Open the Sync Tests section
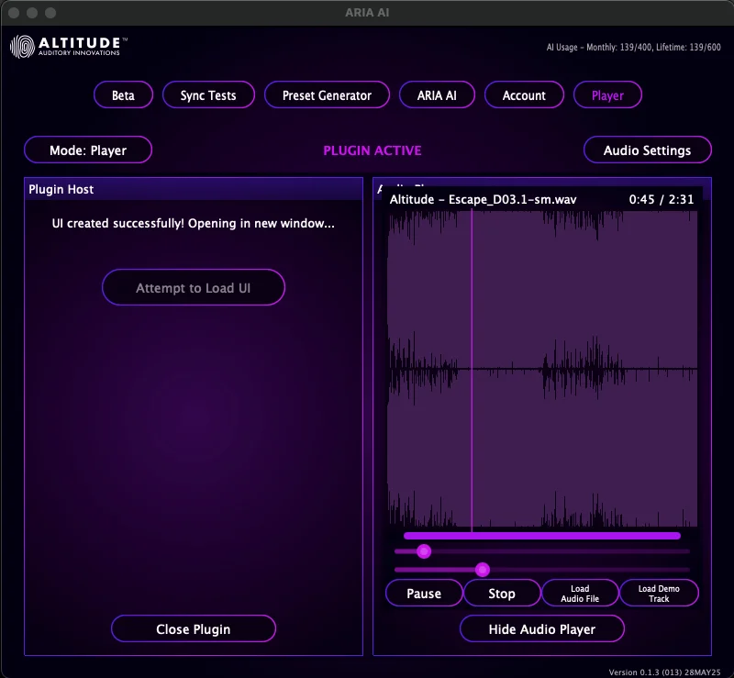This screenshot has width=734, height=678. point(208,94)
